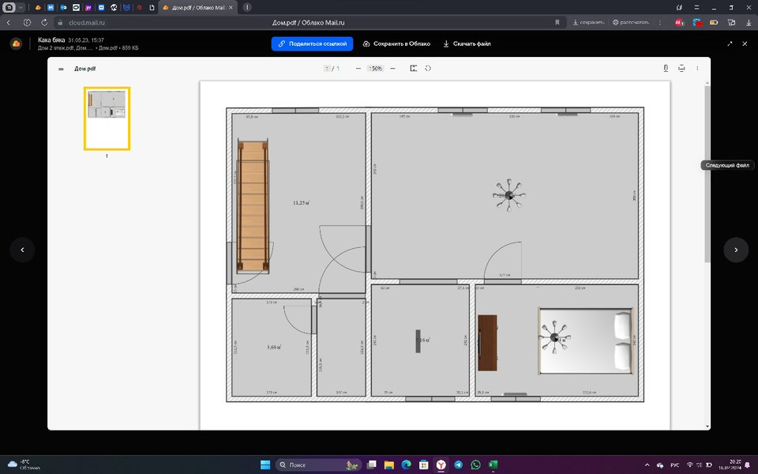The height and width of the screenshot is (474, 758).
Task: Click Сохранить в Облако button
Action: click(x=396, y=44)
